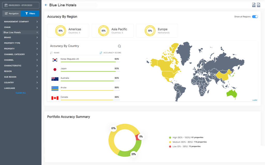Sort countries by Name column

pyautogui.click(x=55, y=53)
